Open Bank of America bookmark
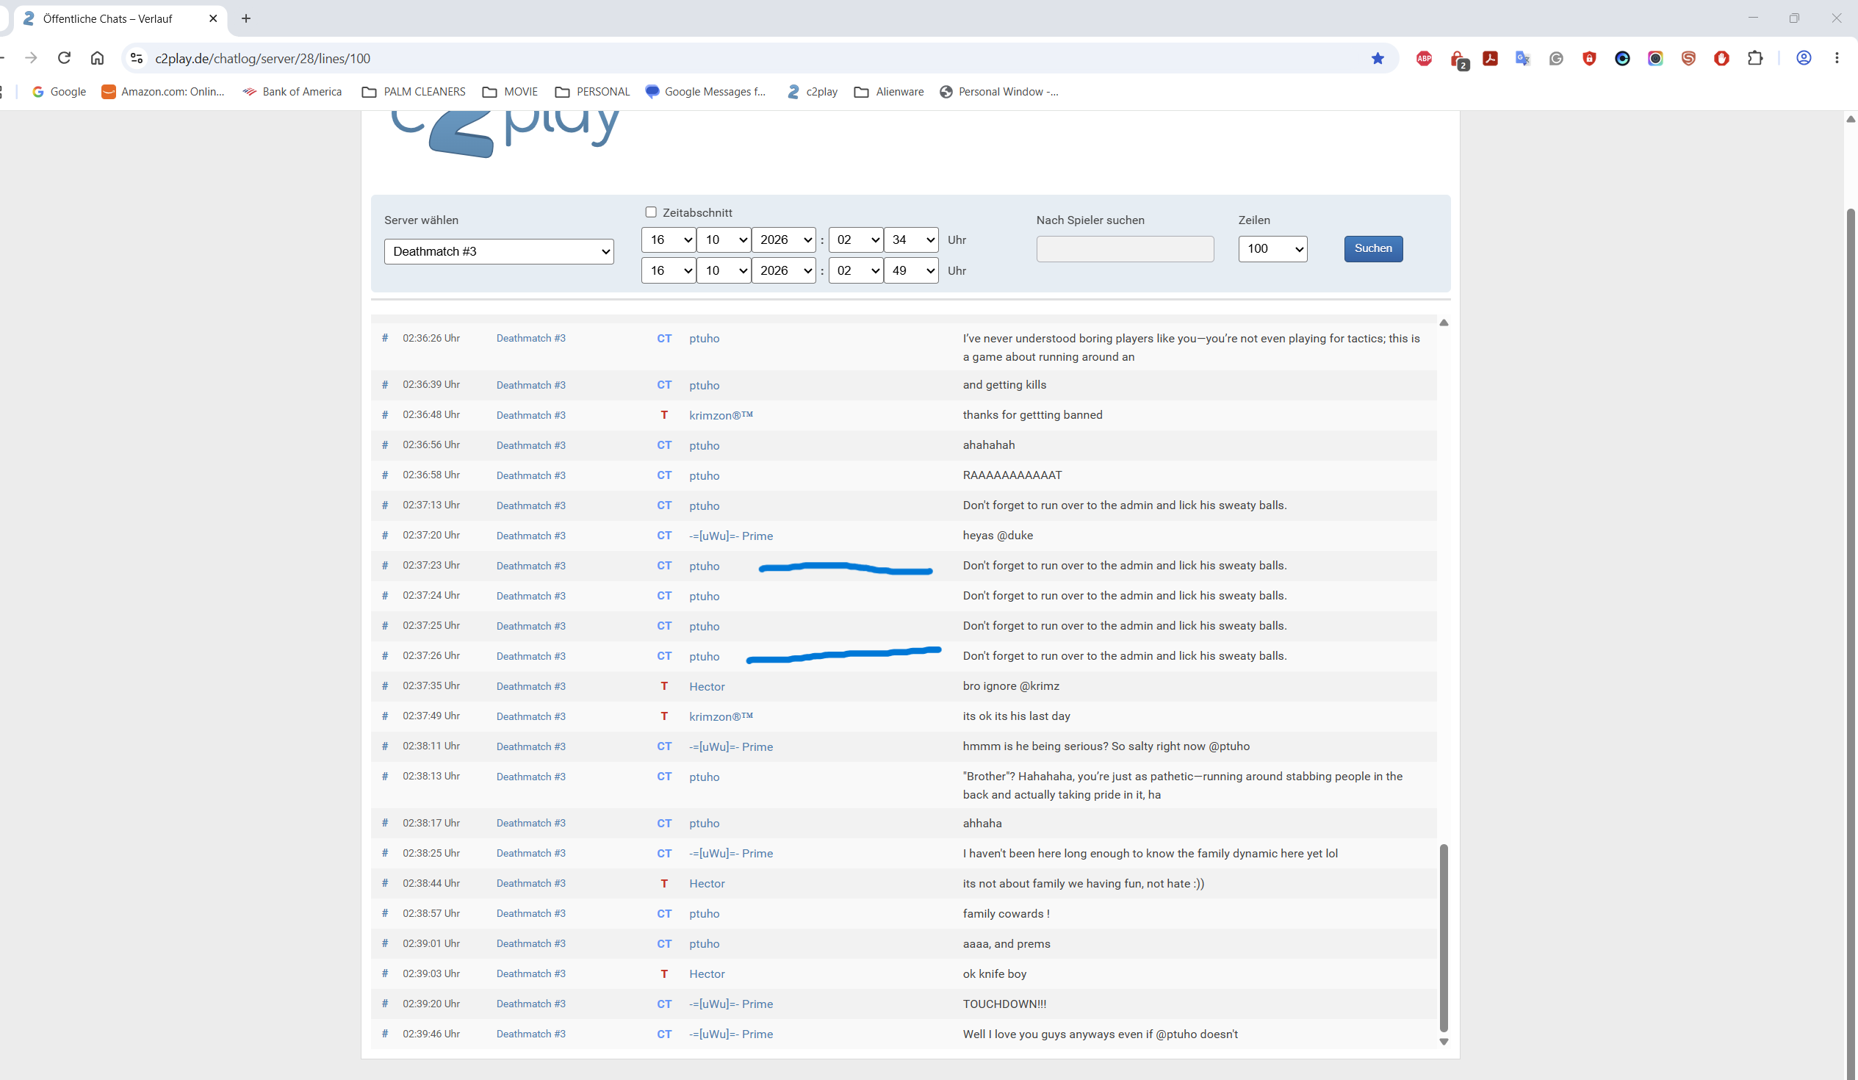Screen dimensions: 1858x1080 [x=292, y=91]
